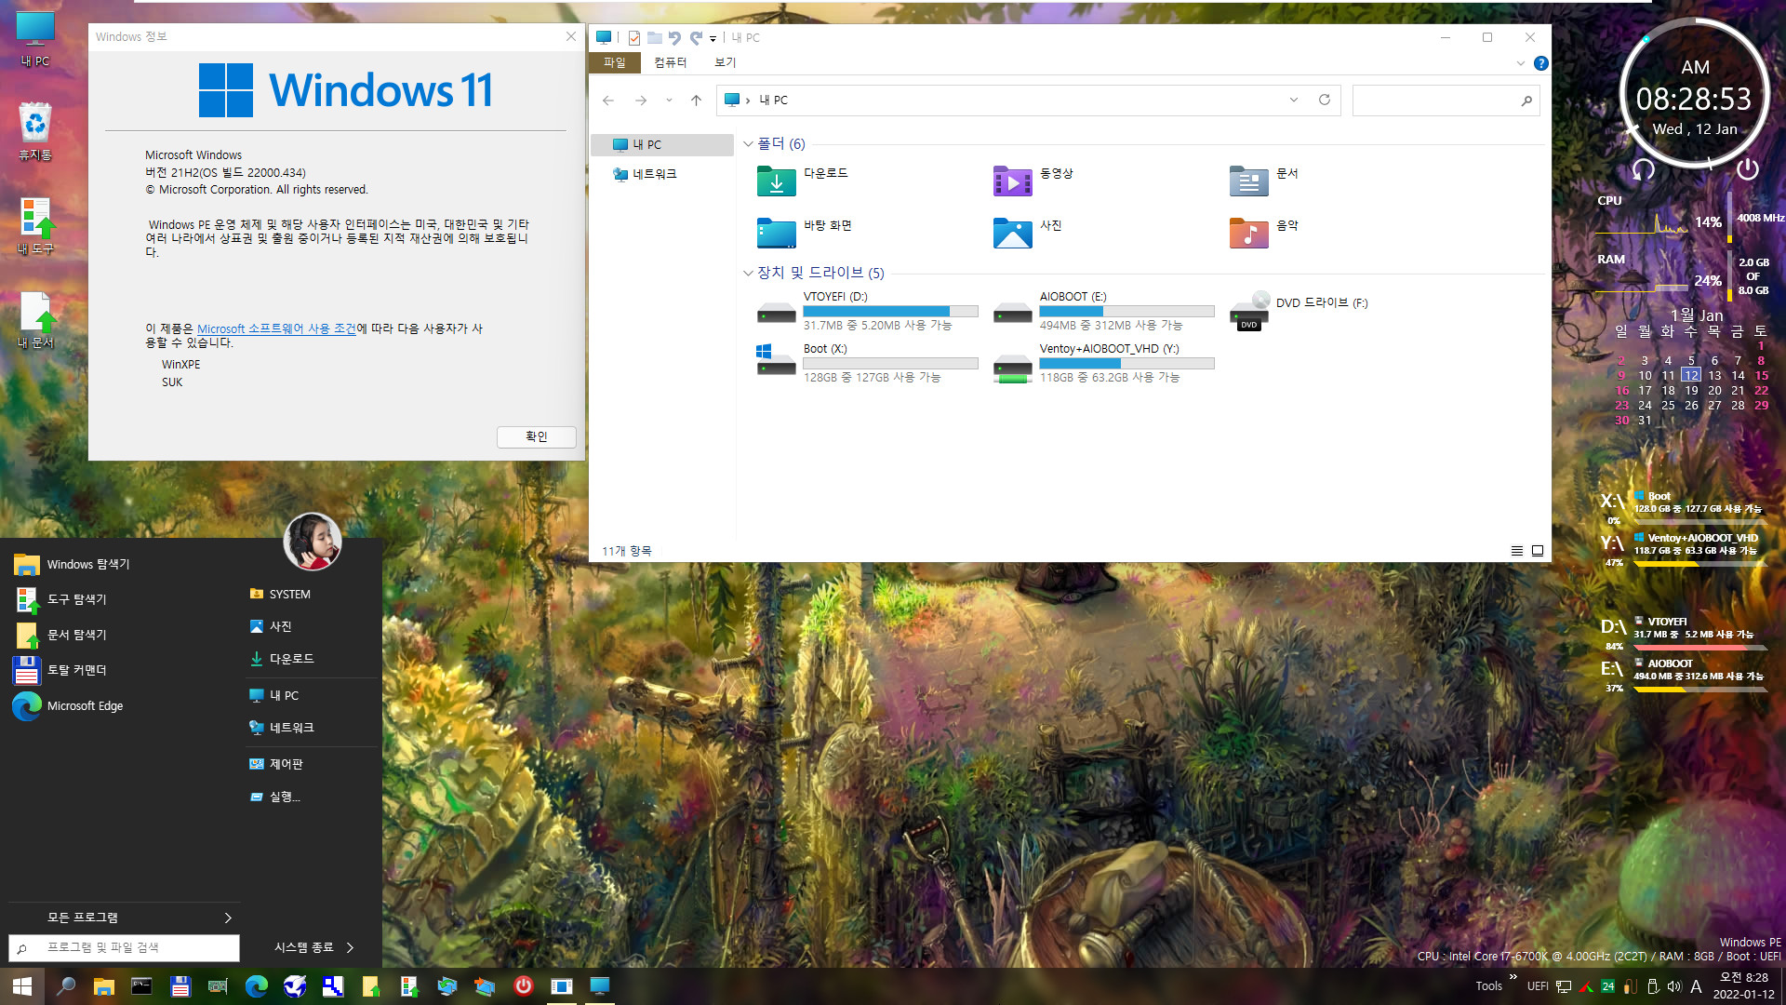Screen dimensions: 1786x1005
Task: Click the restart icon on clock widget
Action: point(1644,169)
